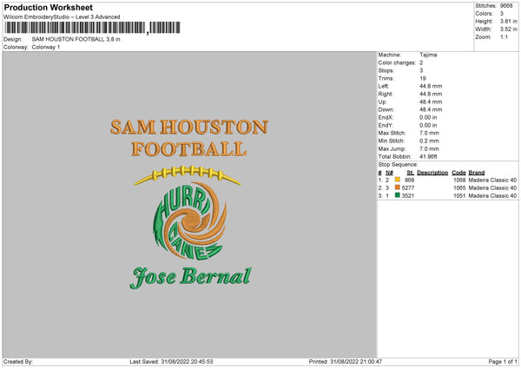Click 'Madeira Classic 40' brand in row 3

point(492,196)
